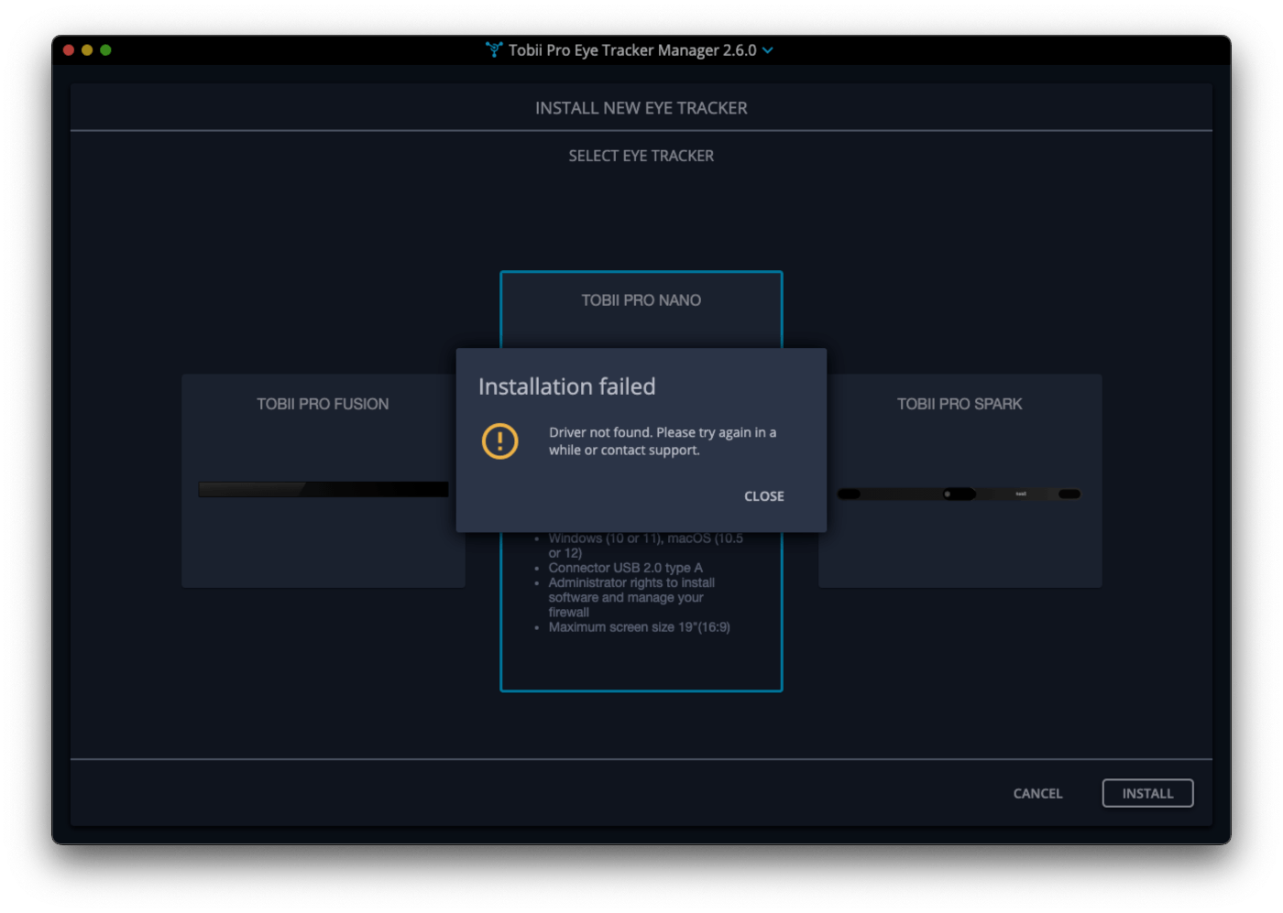
Task: Open the title bar version dropdown chevron
Action: click(x=768, y=50)
